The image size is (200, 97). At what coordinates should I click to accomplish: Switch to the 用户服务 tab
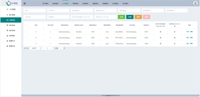click(45, 3)
